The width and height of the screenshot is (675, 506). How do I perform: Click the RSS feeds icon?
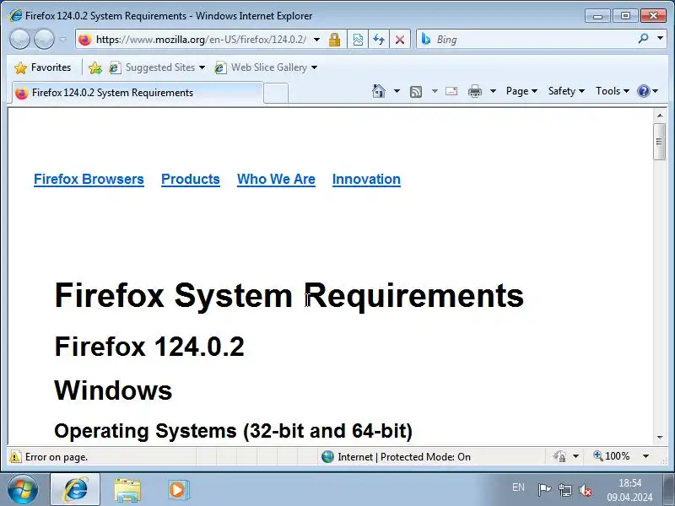coord(416,92)
